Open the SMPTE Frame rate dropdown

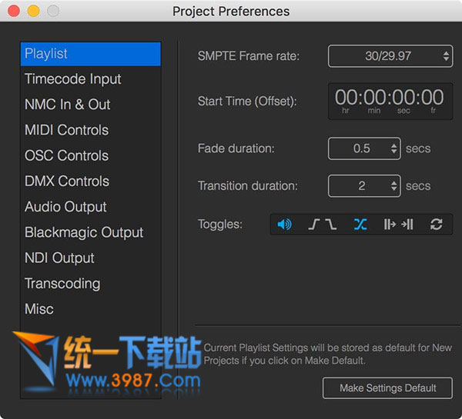tap(390, 56)
